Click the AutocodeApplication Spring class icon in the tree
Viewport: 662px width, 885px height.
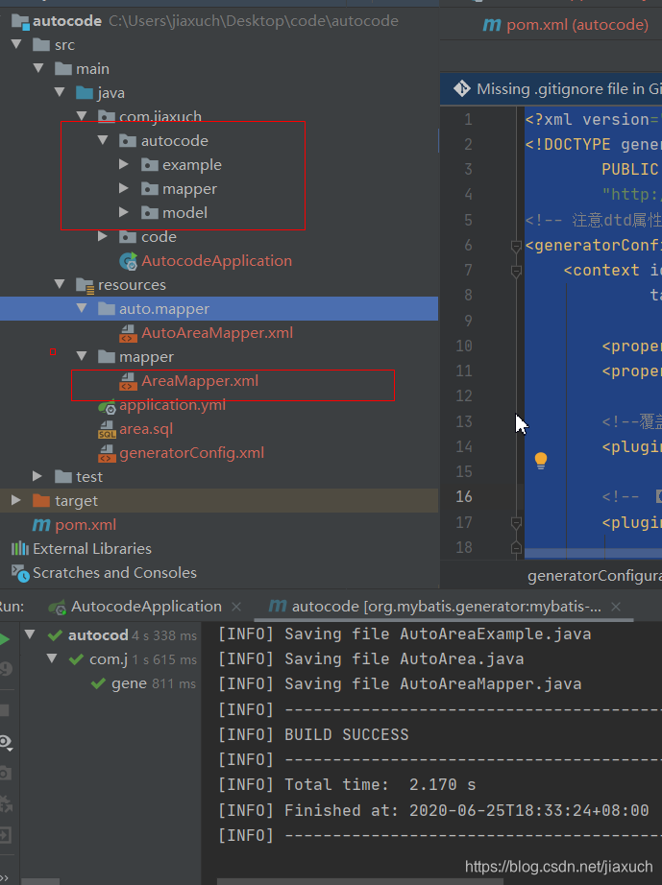click(x=128, y=261)
